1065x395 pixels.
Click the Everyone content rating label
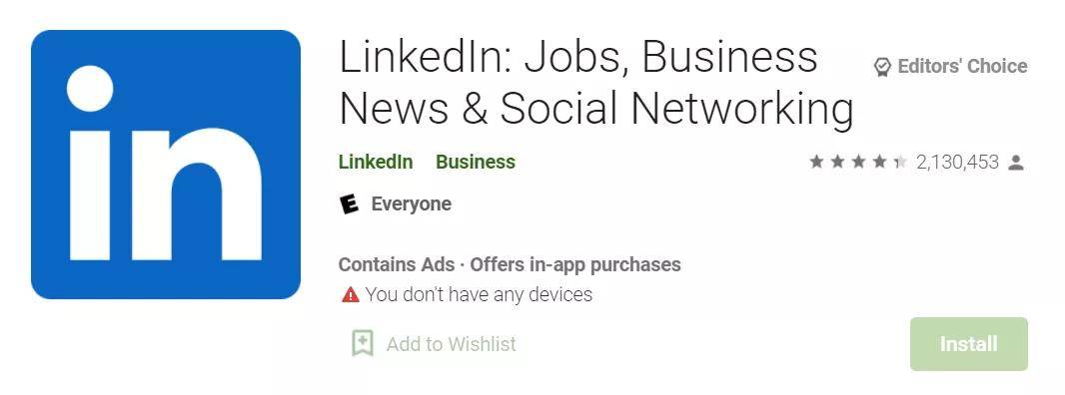411,203
